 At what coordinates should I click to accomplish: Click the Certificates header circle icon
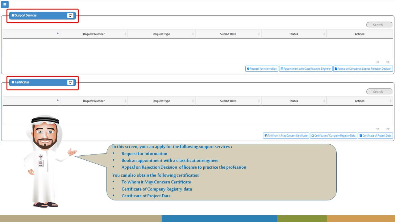(13, 82)
